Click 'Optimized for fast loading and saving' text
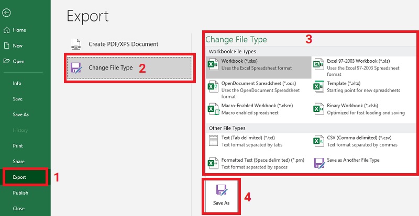419x216 pixels. [x=366, y=112]
